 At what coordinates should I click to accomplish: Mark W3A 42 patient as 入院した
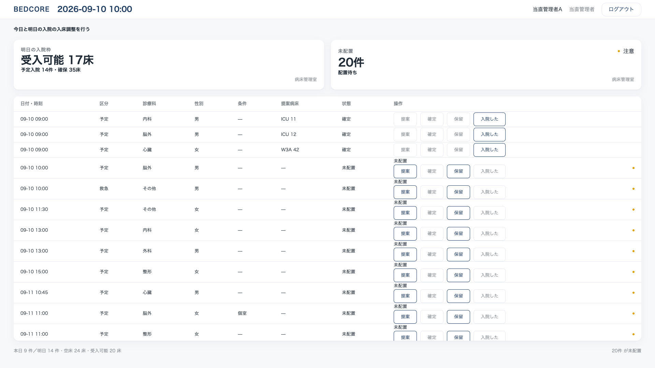pos(489,150)
